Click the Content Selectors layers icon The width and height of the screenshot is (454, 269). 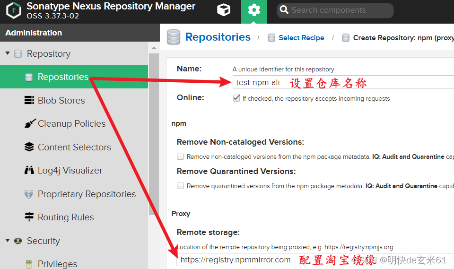click(29, 147)
